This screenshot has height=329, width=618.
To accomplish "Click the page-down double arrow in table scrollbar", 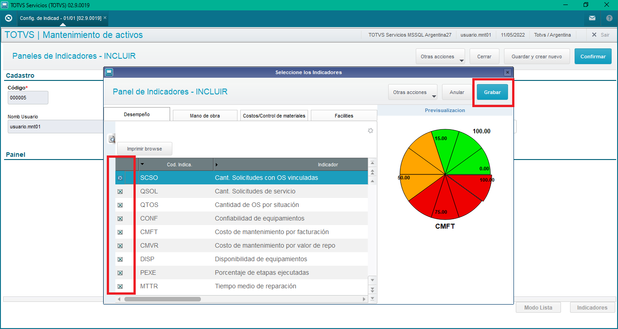I will tap(373, 289).
